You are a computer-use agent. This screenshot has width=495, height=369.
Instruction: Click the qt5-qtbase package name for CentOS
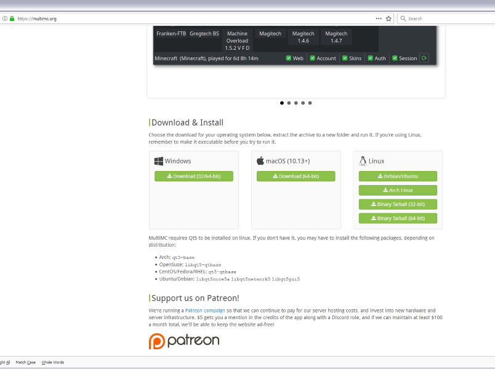pyautogui.click(x=222, y=272)
